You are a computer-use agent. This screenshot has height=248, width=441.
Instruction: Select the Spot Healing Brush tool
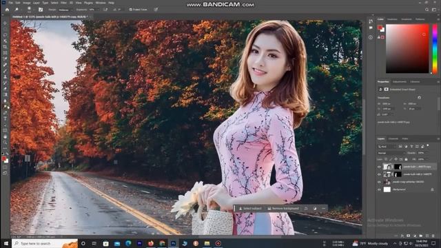pos(5,65)
